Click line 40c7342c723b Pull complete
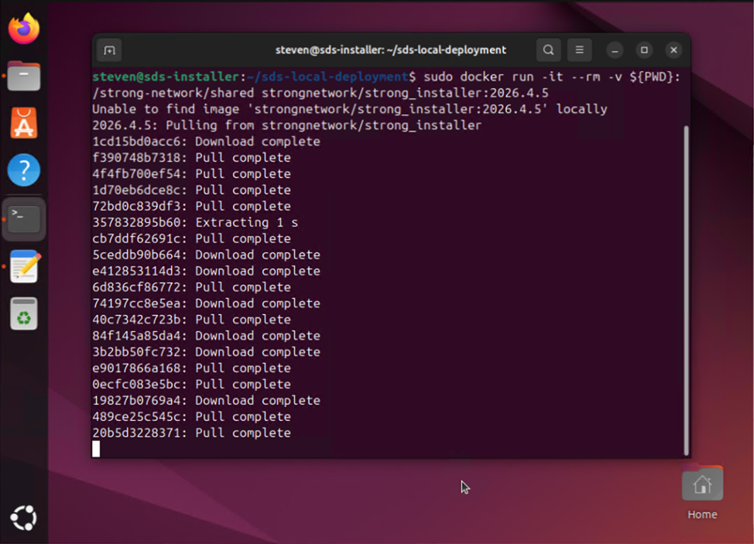This screenshot has height=544, width=754. point(191,320)
